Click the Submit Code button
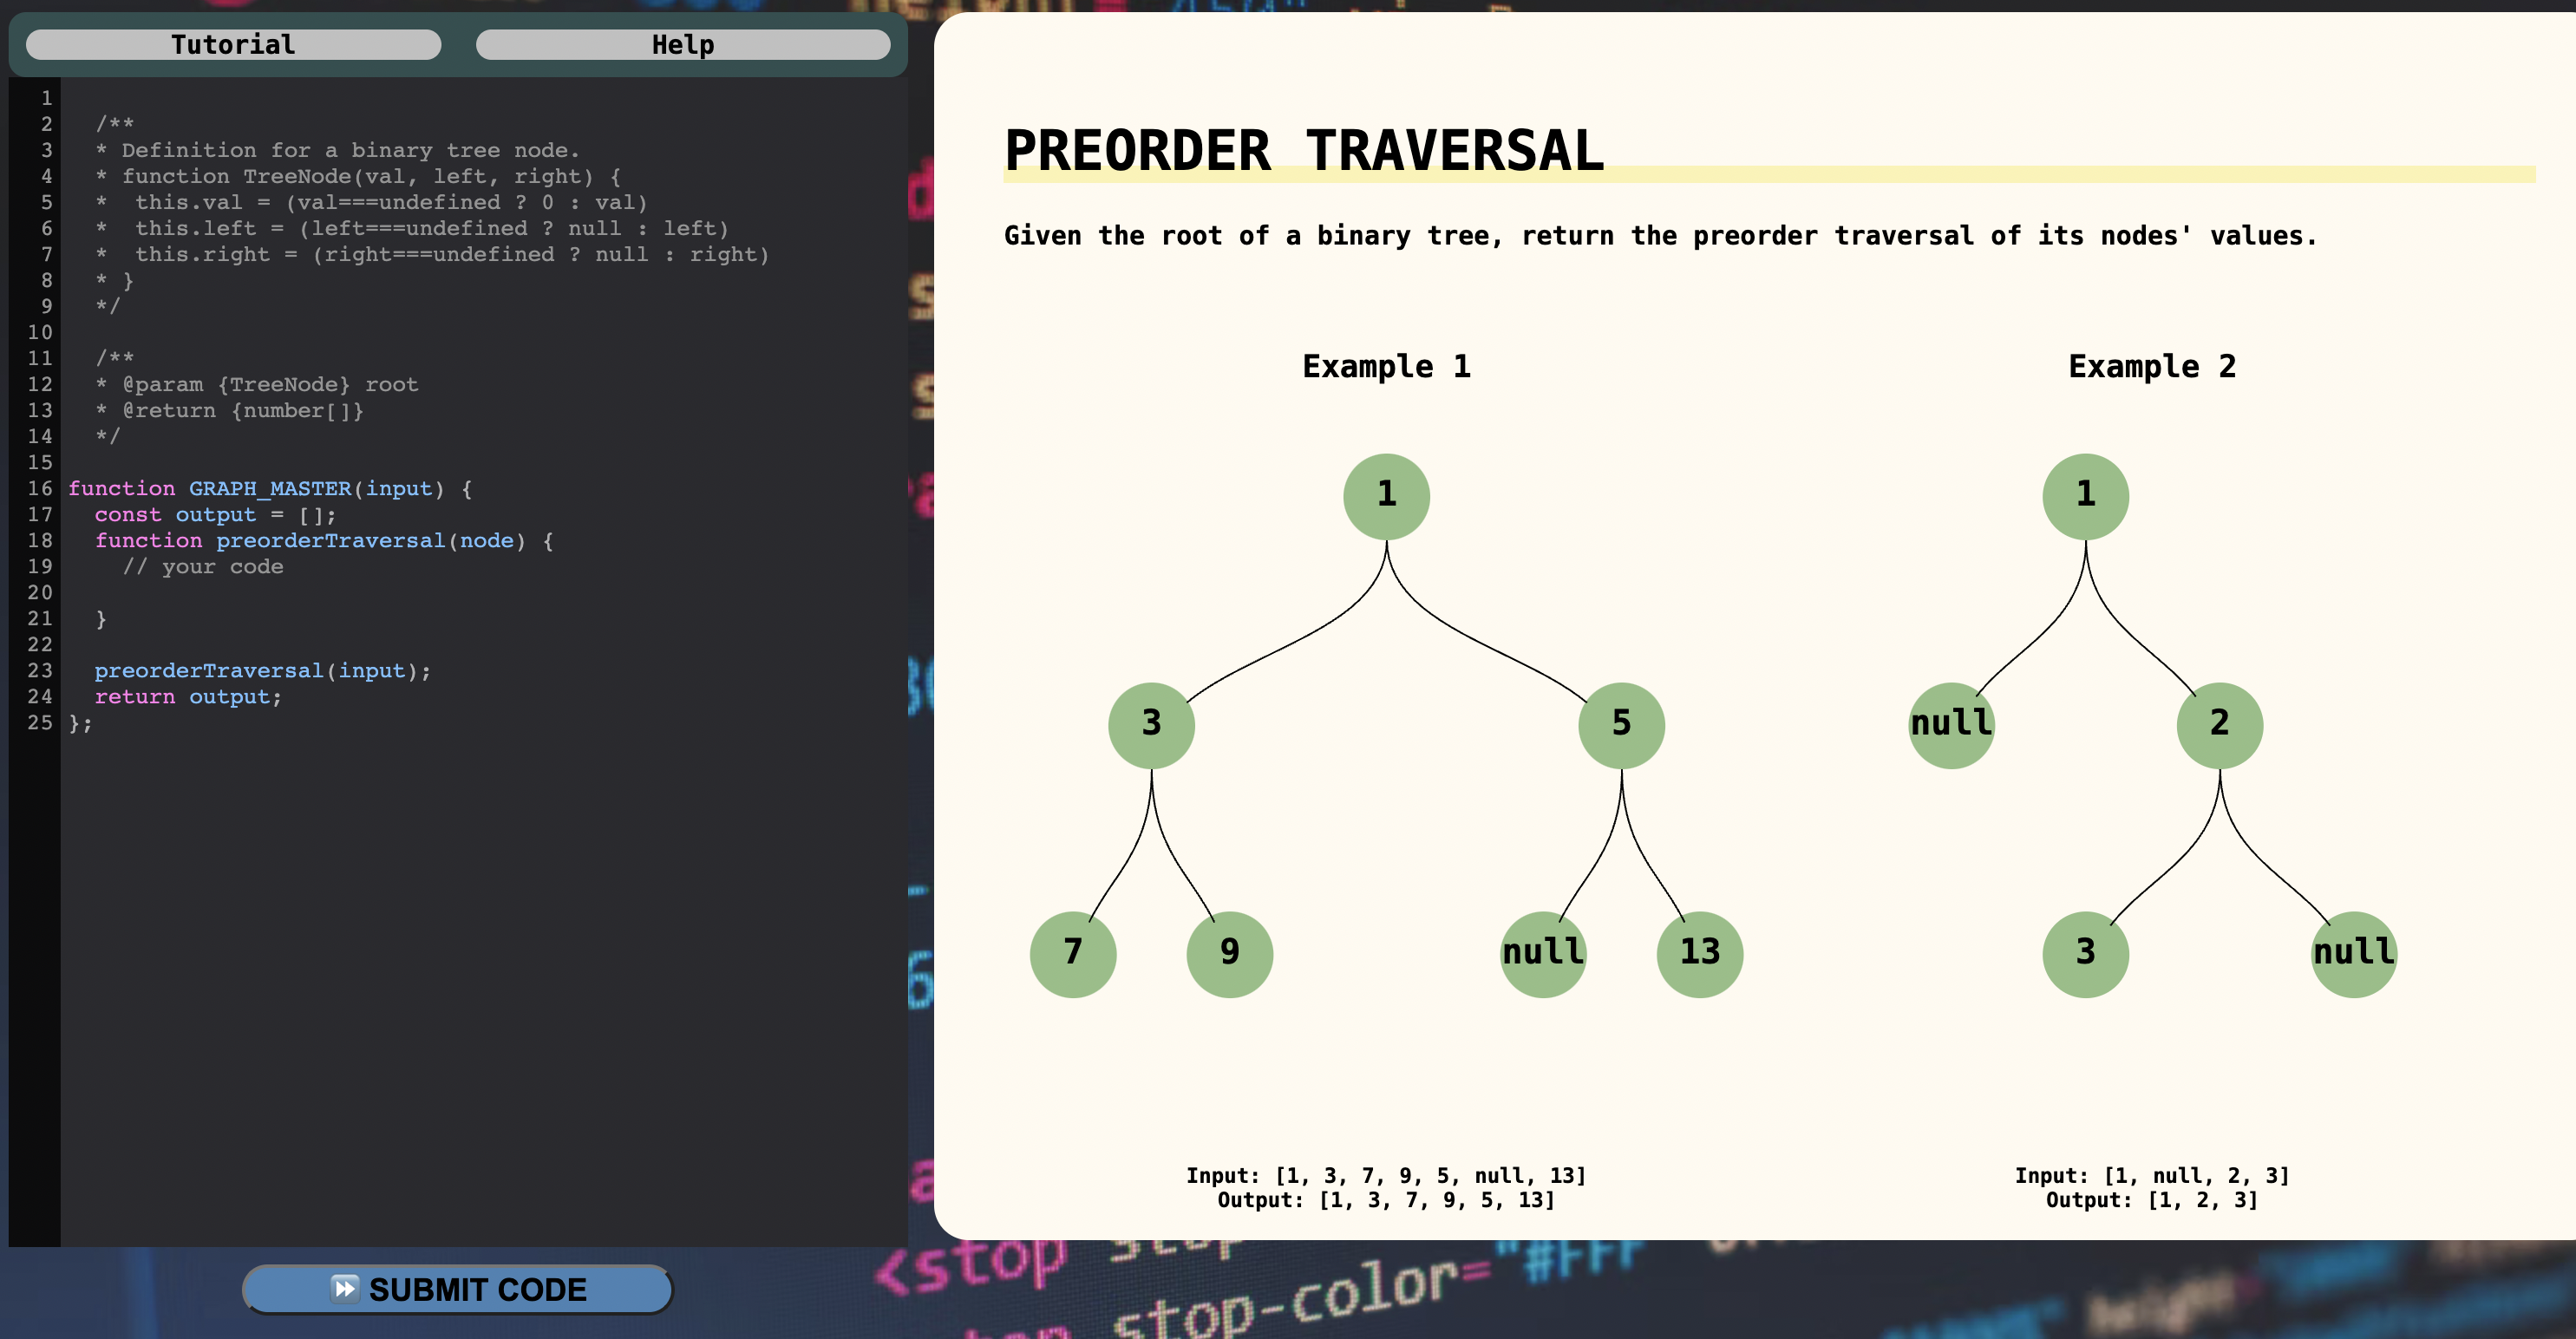This screenshot has width=2576, height=1339. pos(457,1289)
